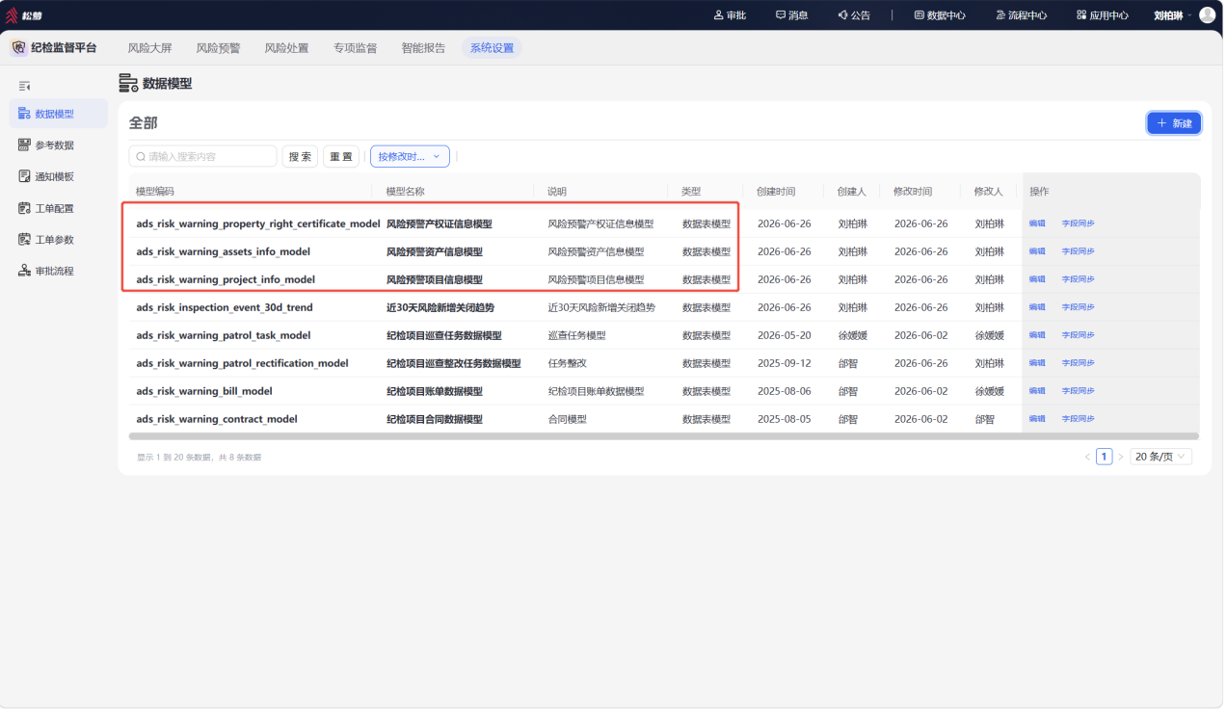Screen dimensions: 1226x709
Task: Edit the ads_risk_inspection_event_30d_trend row
Action: pos(1037,307)
